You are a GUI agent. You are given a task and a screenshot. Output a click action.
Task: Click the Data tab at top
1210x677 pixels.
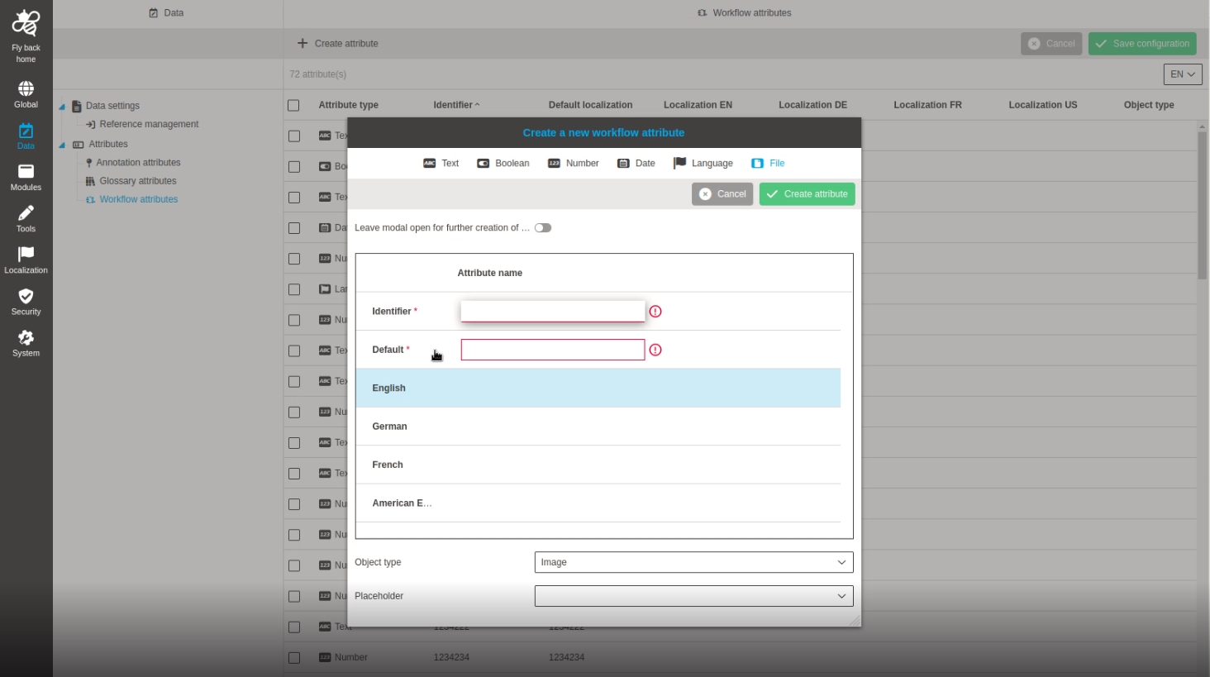(x=166, y=13)
